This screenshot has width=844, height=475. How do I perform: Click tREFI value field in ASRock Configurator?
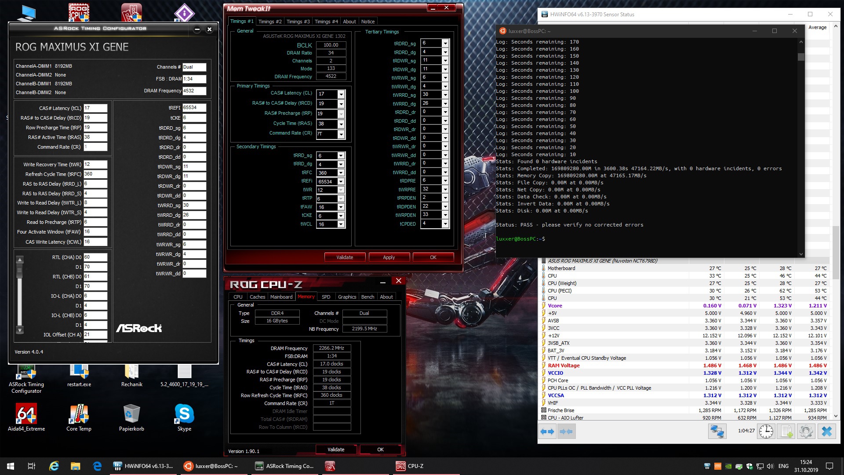pyautogui.click(x=194, y=108)
